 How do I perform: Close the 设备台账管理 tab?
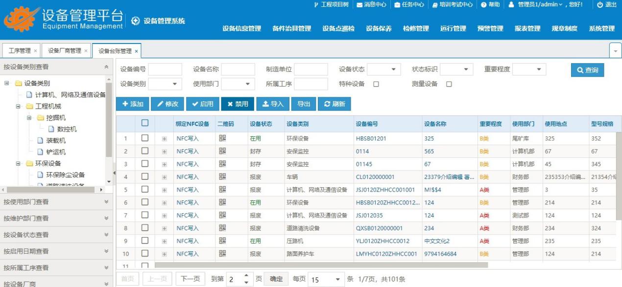136,51
